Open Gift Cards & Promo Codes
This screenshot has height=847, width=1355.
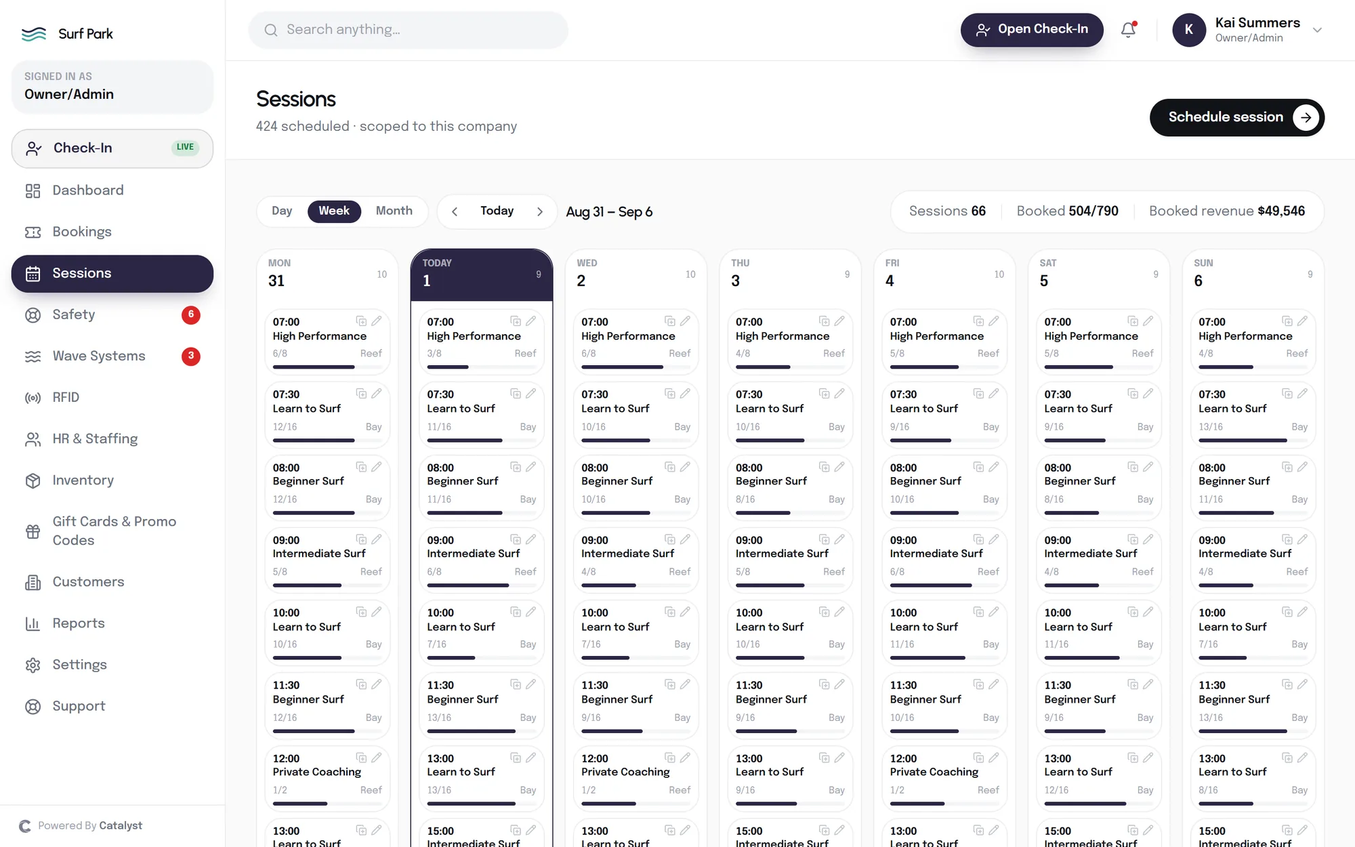112,531
